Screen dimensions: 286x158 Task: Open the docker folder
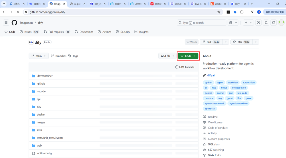click(x=41, y=115)
